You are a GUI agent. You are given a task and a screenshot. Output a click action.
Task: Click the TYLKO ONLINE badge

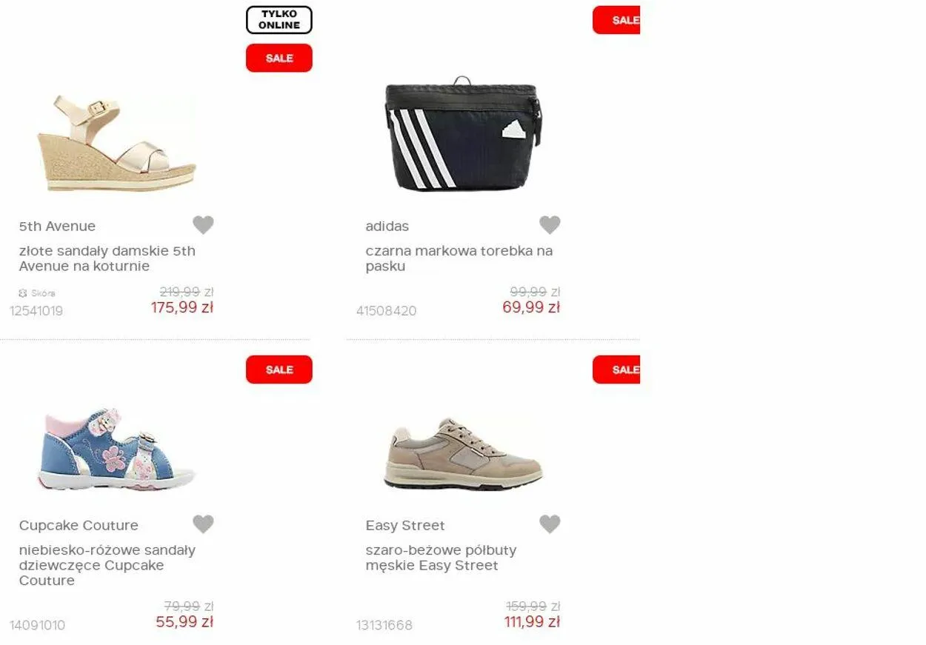[279, 20]
